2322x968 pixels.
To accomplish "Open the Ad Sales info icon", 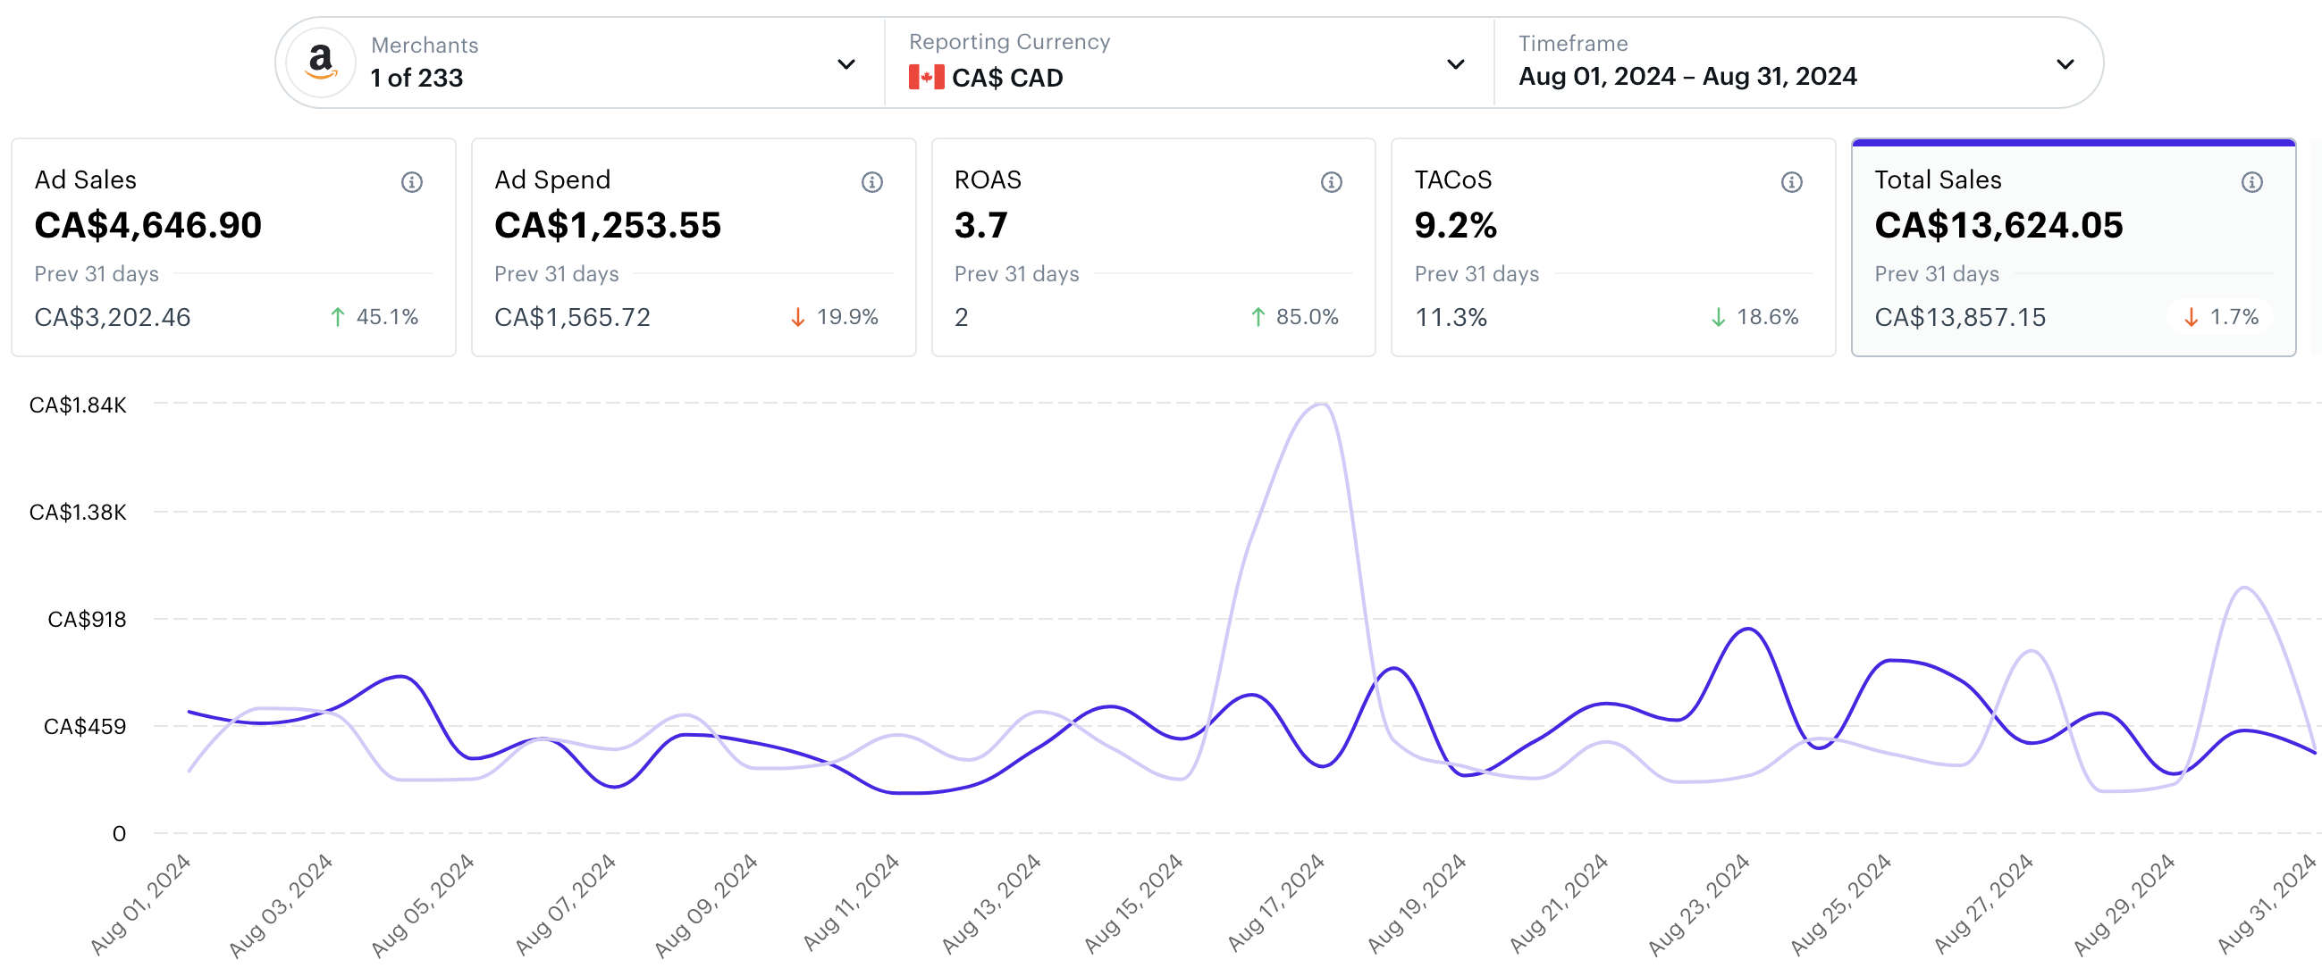I will [412, 182].
